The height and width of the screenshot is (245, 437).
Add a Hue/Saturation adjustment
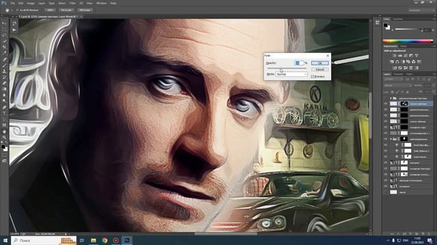pyautogui.click(x=392, y=62)
